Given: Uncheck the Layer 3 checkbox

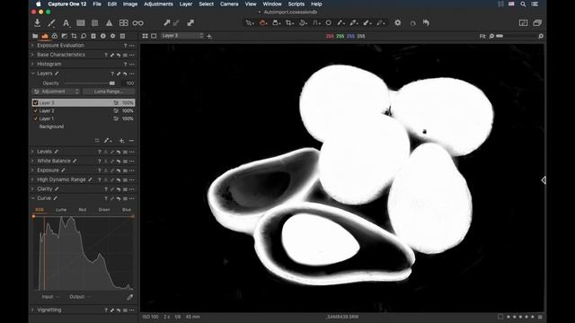Looking at the screenshot, I should pyautogui.click(x=36, y=103).
